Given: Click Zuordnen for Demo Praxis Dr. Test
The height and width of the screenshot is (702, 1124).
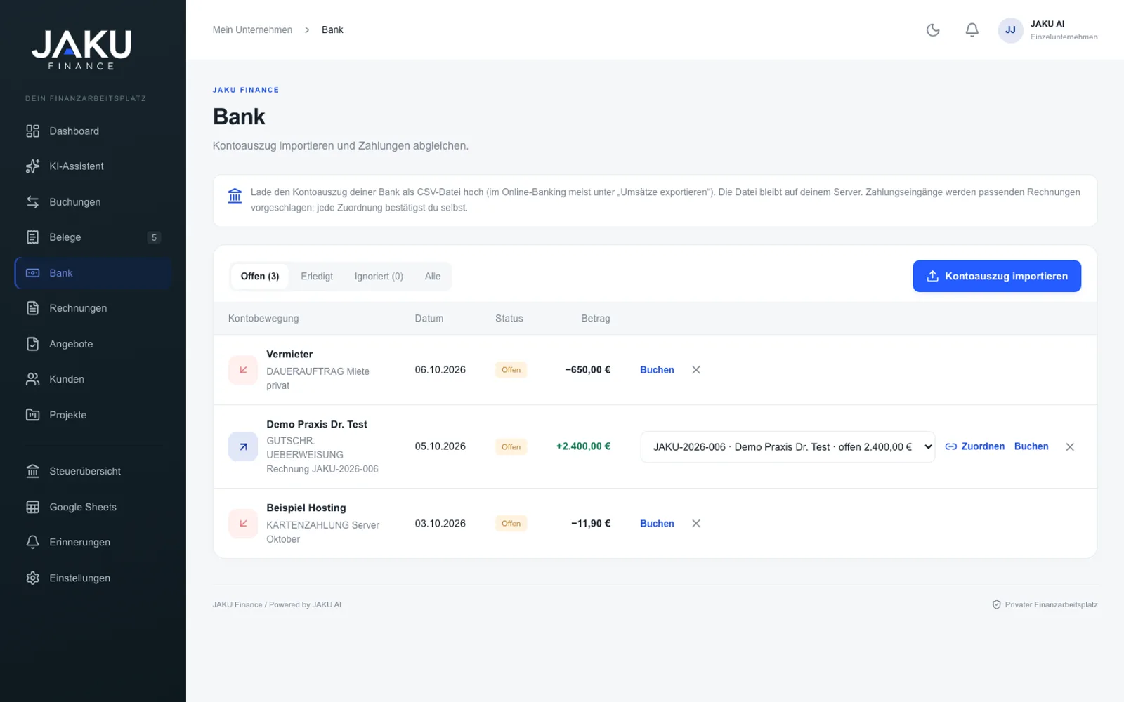Looking at the screenshot, I should point(975,446).
